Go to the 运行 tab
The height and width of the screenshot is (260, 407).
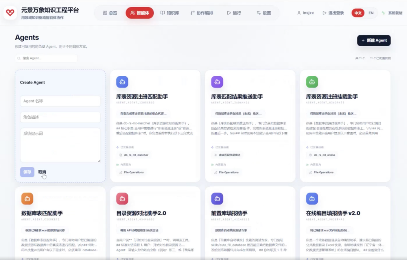coord(234,13)
